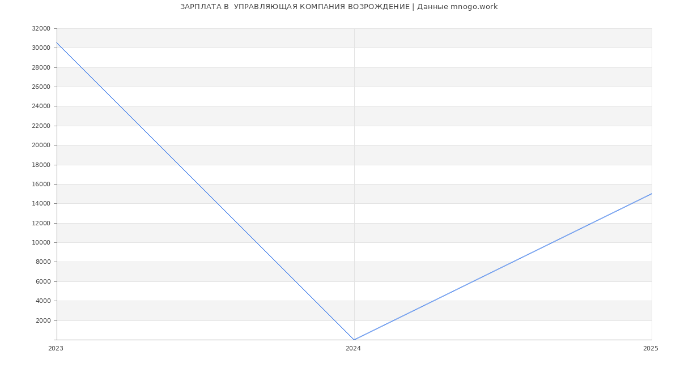This screenshot has width=680, height=368.
Task: Click the 6000 y-axis label
Action: coord(43,281)
